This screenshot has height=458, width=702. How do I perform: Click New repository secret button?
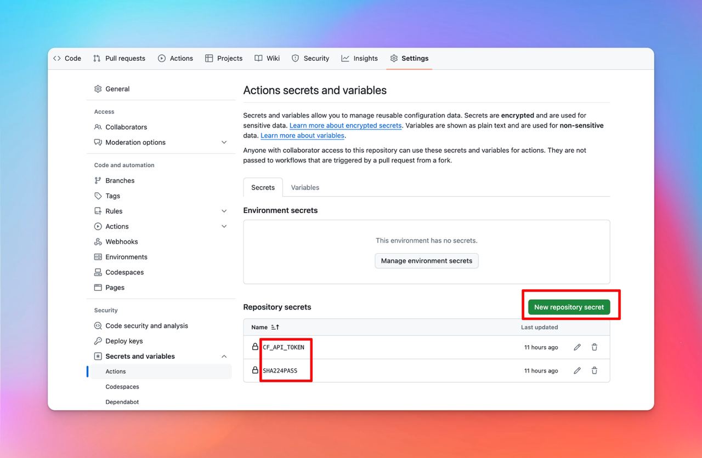pyautogui.click(x=569, y=307)
